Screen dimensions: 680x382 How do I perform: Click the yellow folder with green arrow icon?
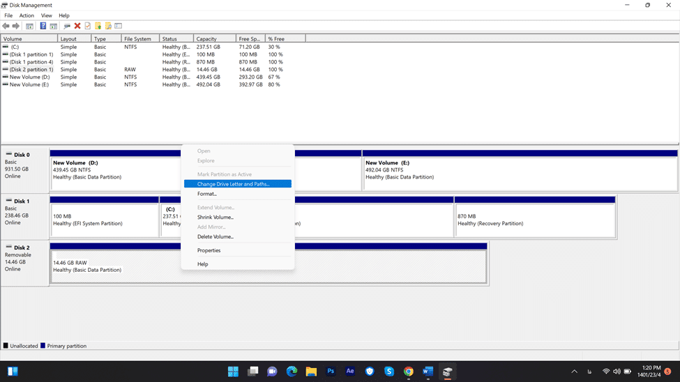pos(98,26)
